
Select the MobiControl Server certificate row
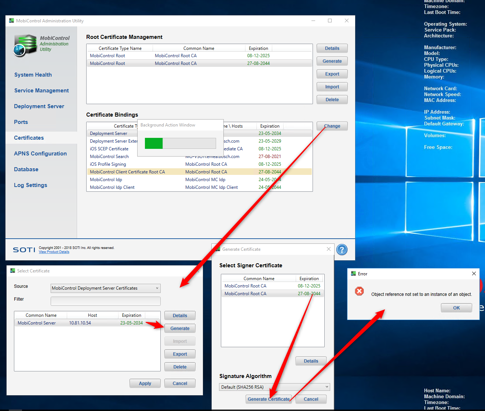[x=80, y=323]
